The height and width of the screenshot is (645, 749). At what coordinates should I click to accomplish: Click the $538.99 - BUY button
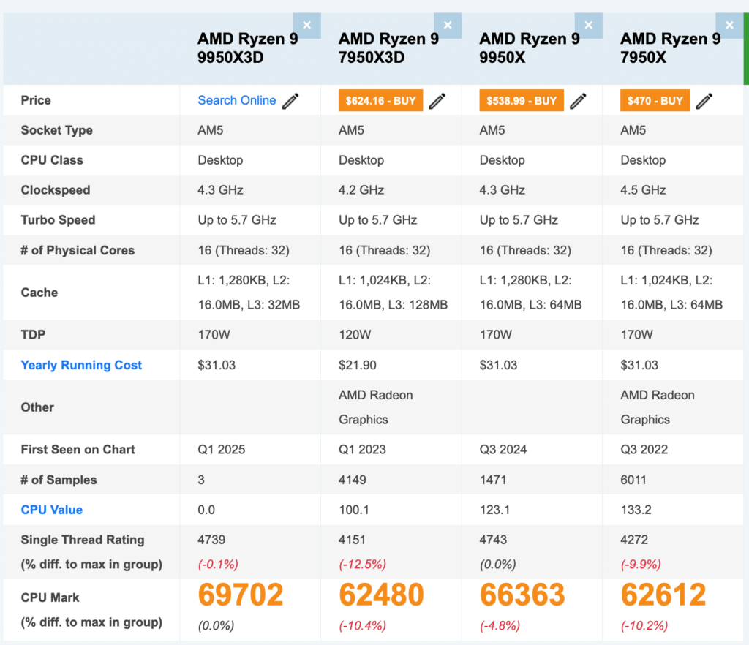coord(522,100)
